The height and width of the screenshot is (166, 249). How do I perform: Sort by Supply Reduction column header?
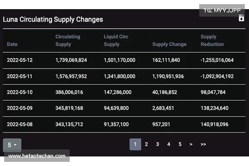212,40
